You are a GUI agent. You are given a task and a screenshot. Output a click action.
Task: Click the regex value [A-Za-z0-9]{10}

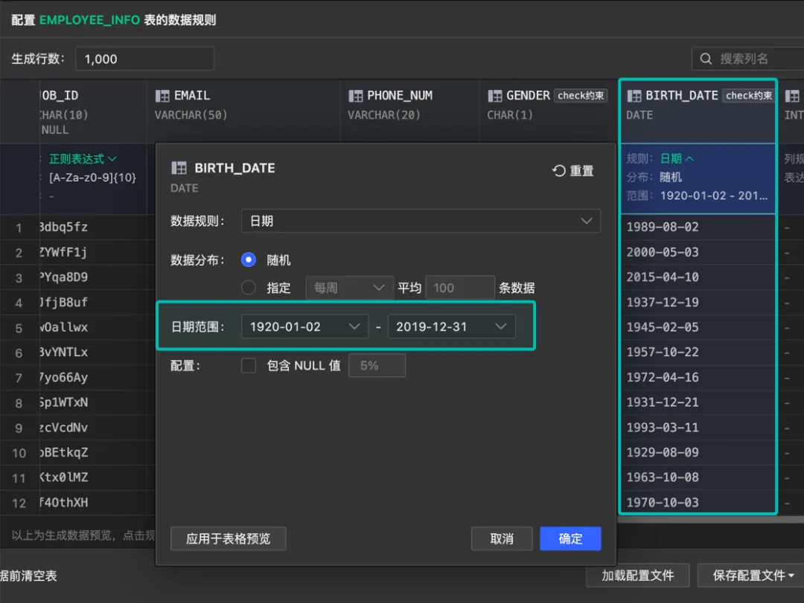[93, 178]
